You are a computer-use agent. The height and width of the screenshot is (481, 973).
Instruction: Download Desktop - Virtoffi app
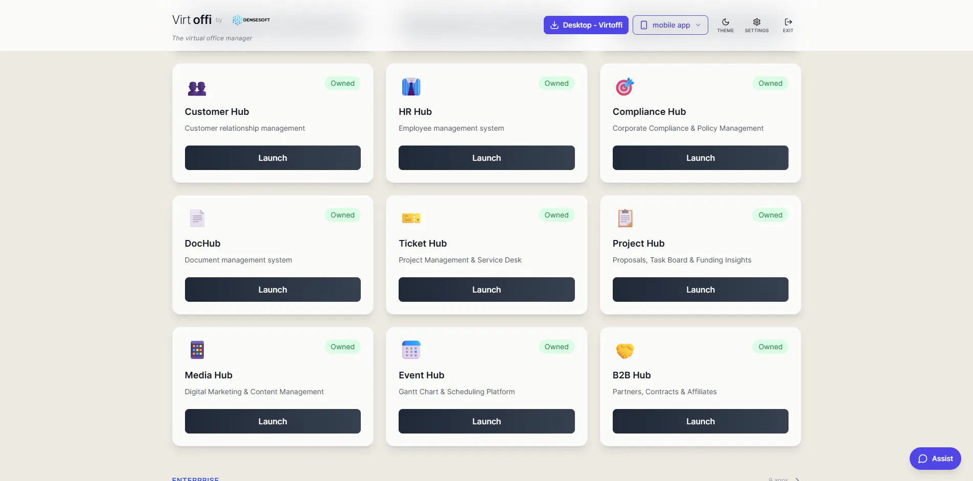[586, 25]
